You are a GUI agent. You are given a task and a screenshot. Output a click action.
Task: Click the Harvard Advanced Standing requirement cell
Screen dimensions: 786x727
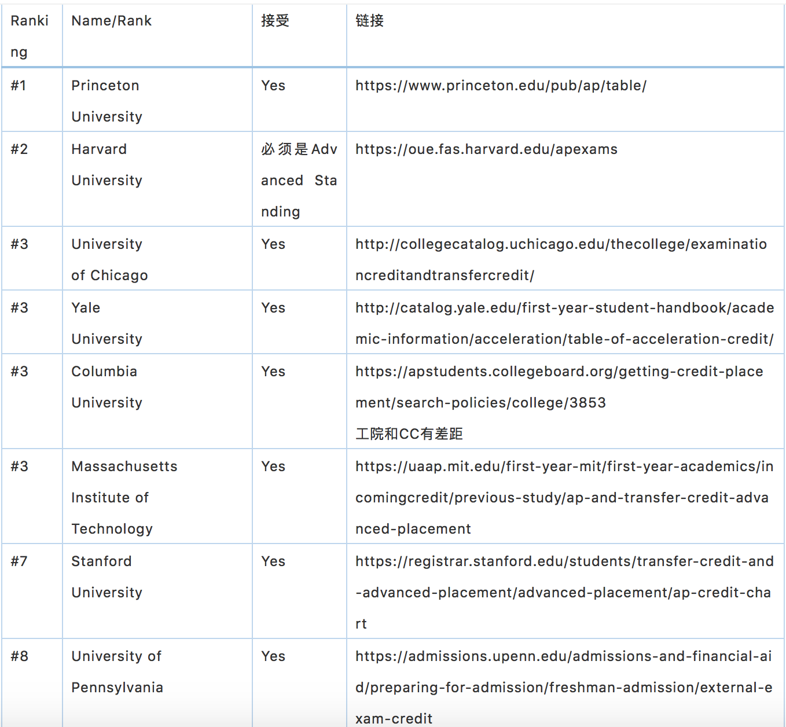[299, 180]
